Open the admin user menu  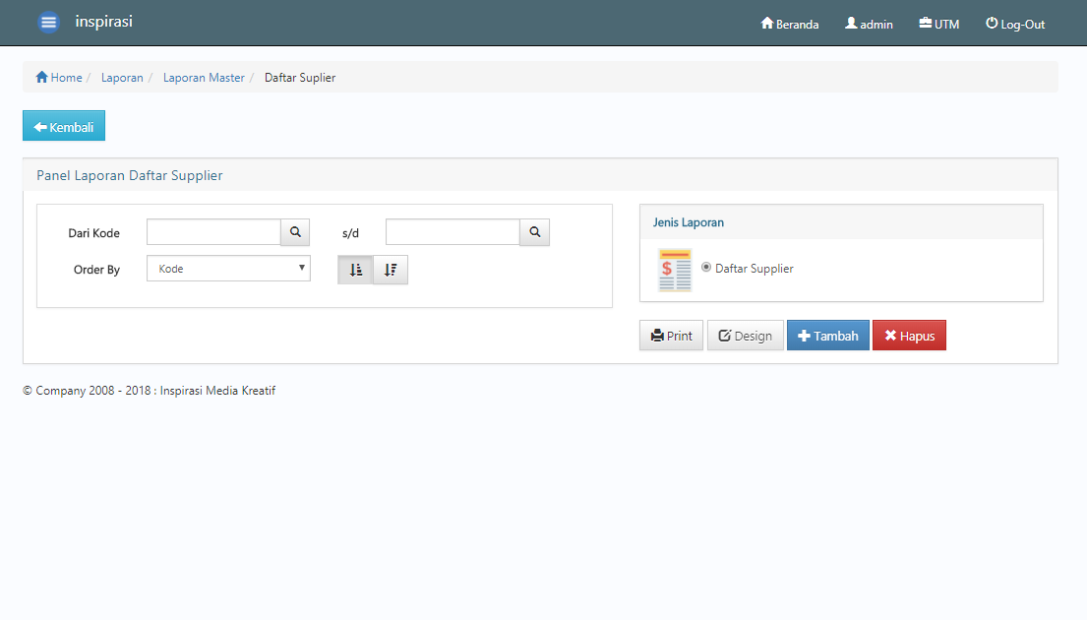pos(869,24)
